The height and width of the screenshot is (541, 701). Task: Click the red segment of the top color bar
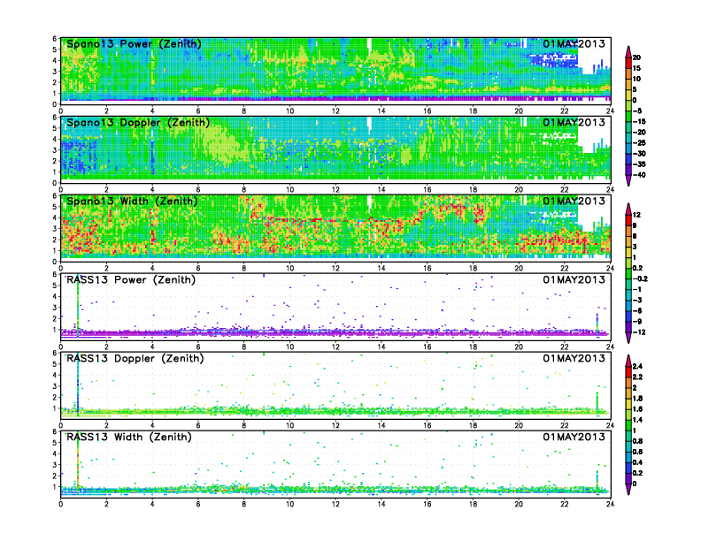pyautogui.click(x=628, y=63)
